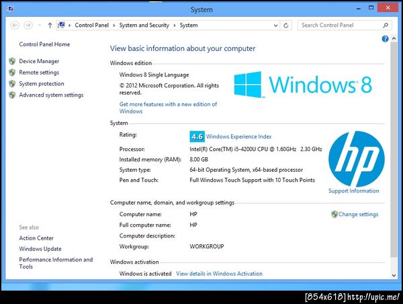
Task: Click the processor value Intel Core i5-4200U
Action: [x=256, y=149]
